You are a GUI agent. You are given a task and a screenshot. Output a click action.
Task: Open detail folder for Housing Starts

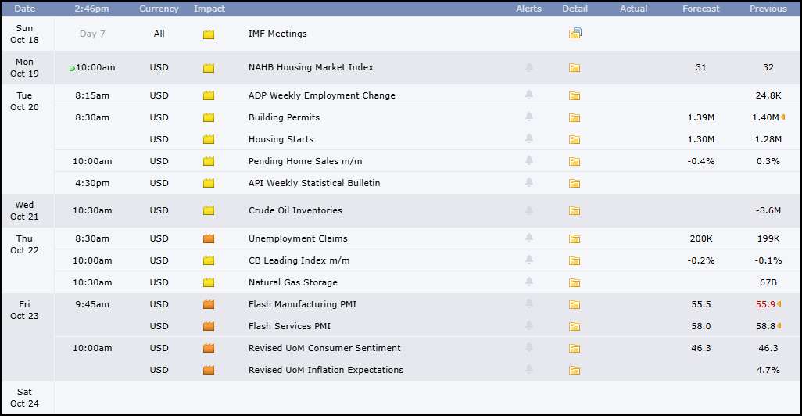tap(575, 139)
